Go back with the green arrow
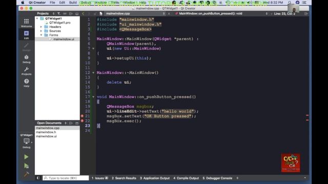 point(83,14)
